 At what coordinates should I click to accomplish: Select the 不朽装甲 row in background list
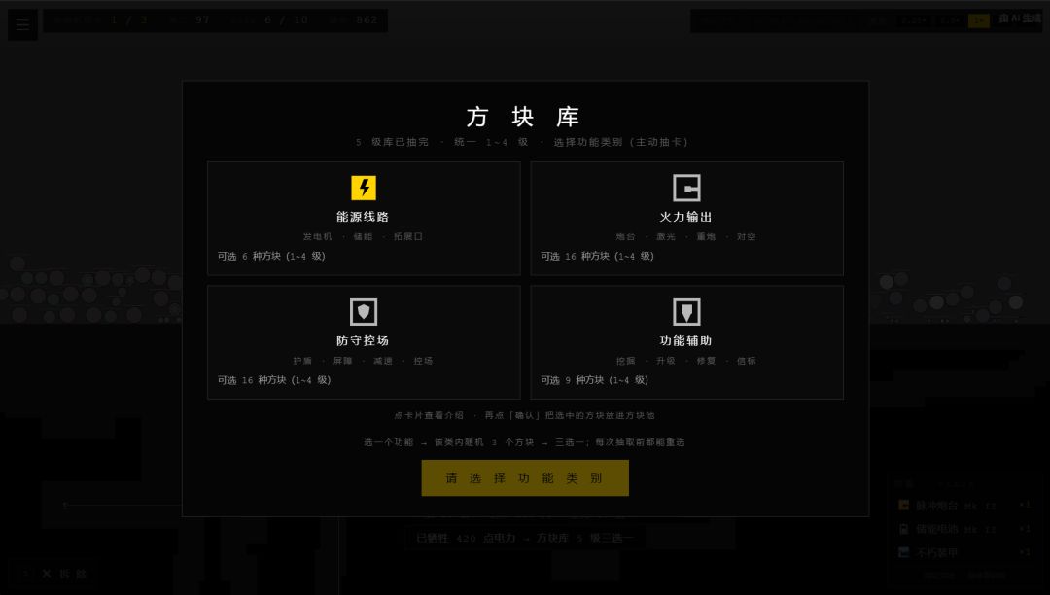pyautogui.click(x=964, y=552)
